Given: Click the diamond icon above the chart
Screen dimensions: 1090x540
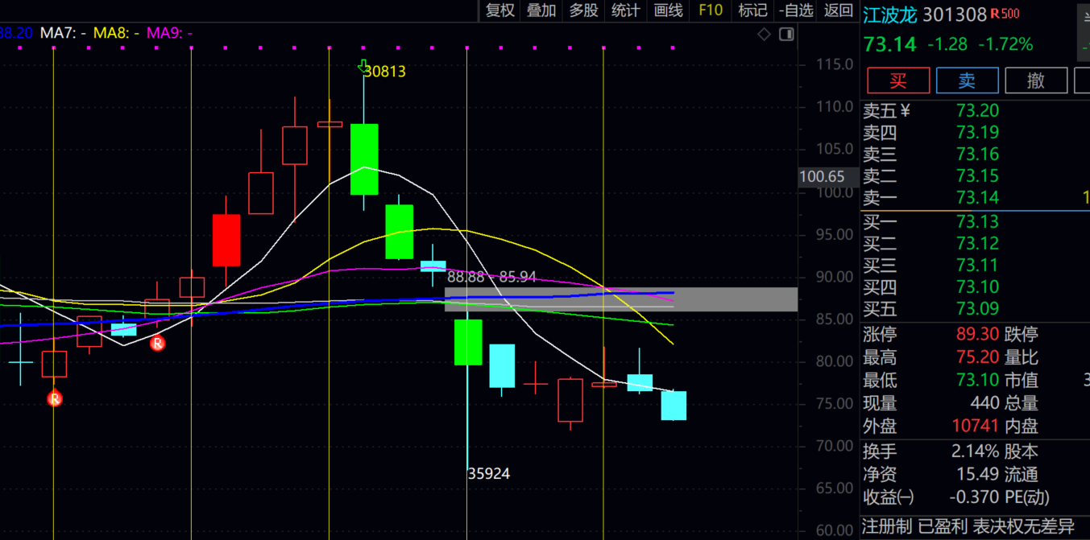Looking at the screenshot, I should click(764, 34).
